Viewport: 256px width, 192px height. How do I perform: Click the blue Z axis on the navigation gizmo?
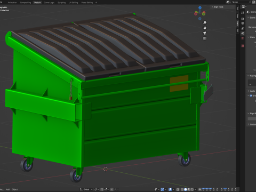[200, 8]
